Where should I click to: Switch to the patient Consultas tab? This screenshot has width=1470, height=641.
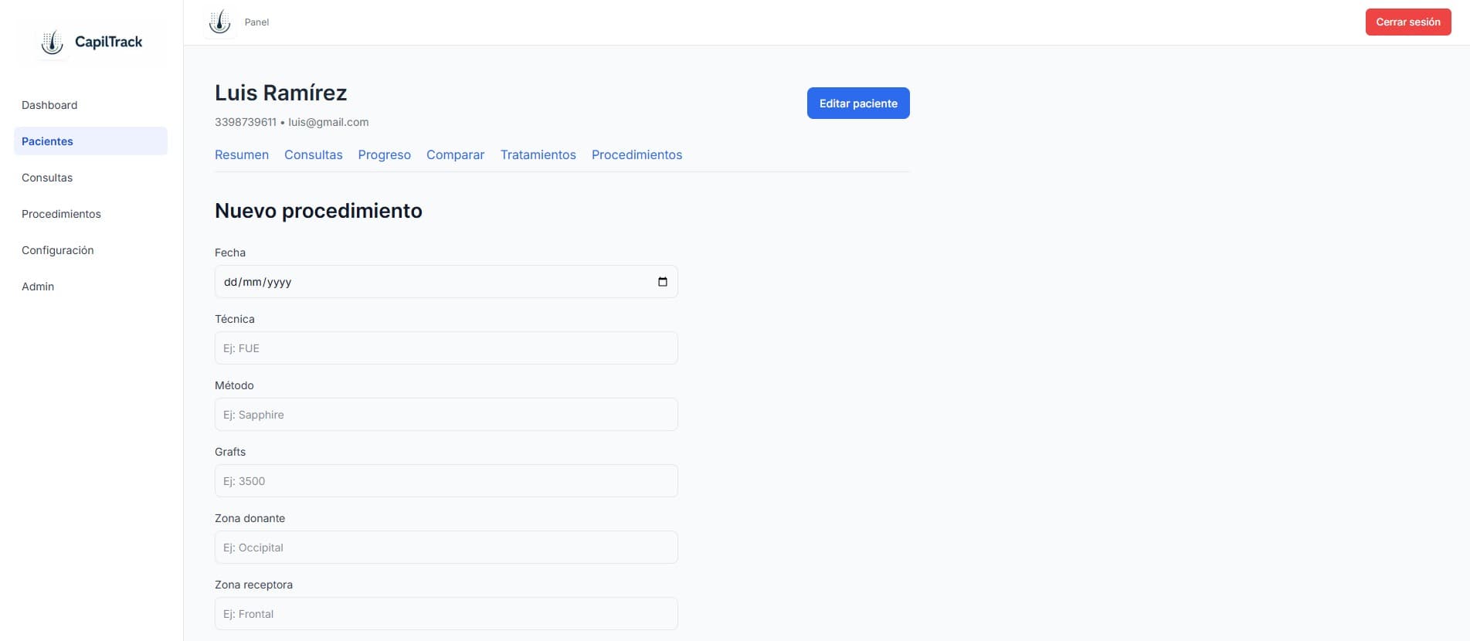point(313,154)
